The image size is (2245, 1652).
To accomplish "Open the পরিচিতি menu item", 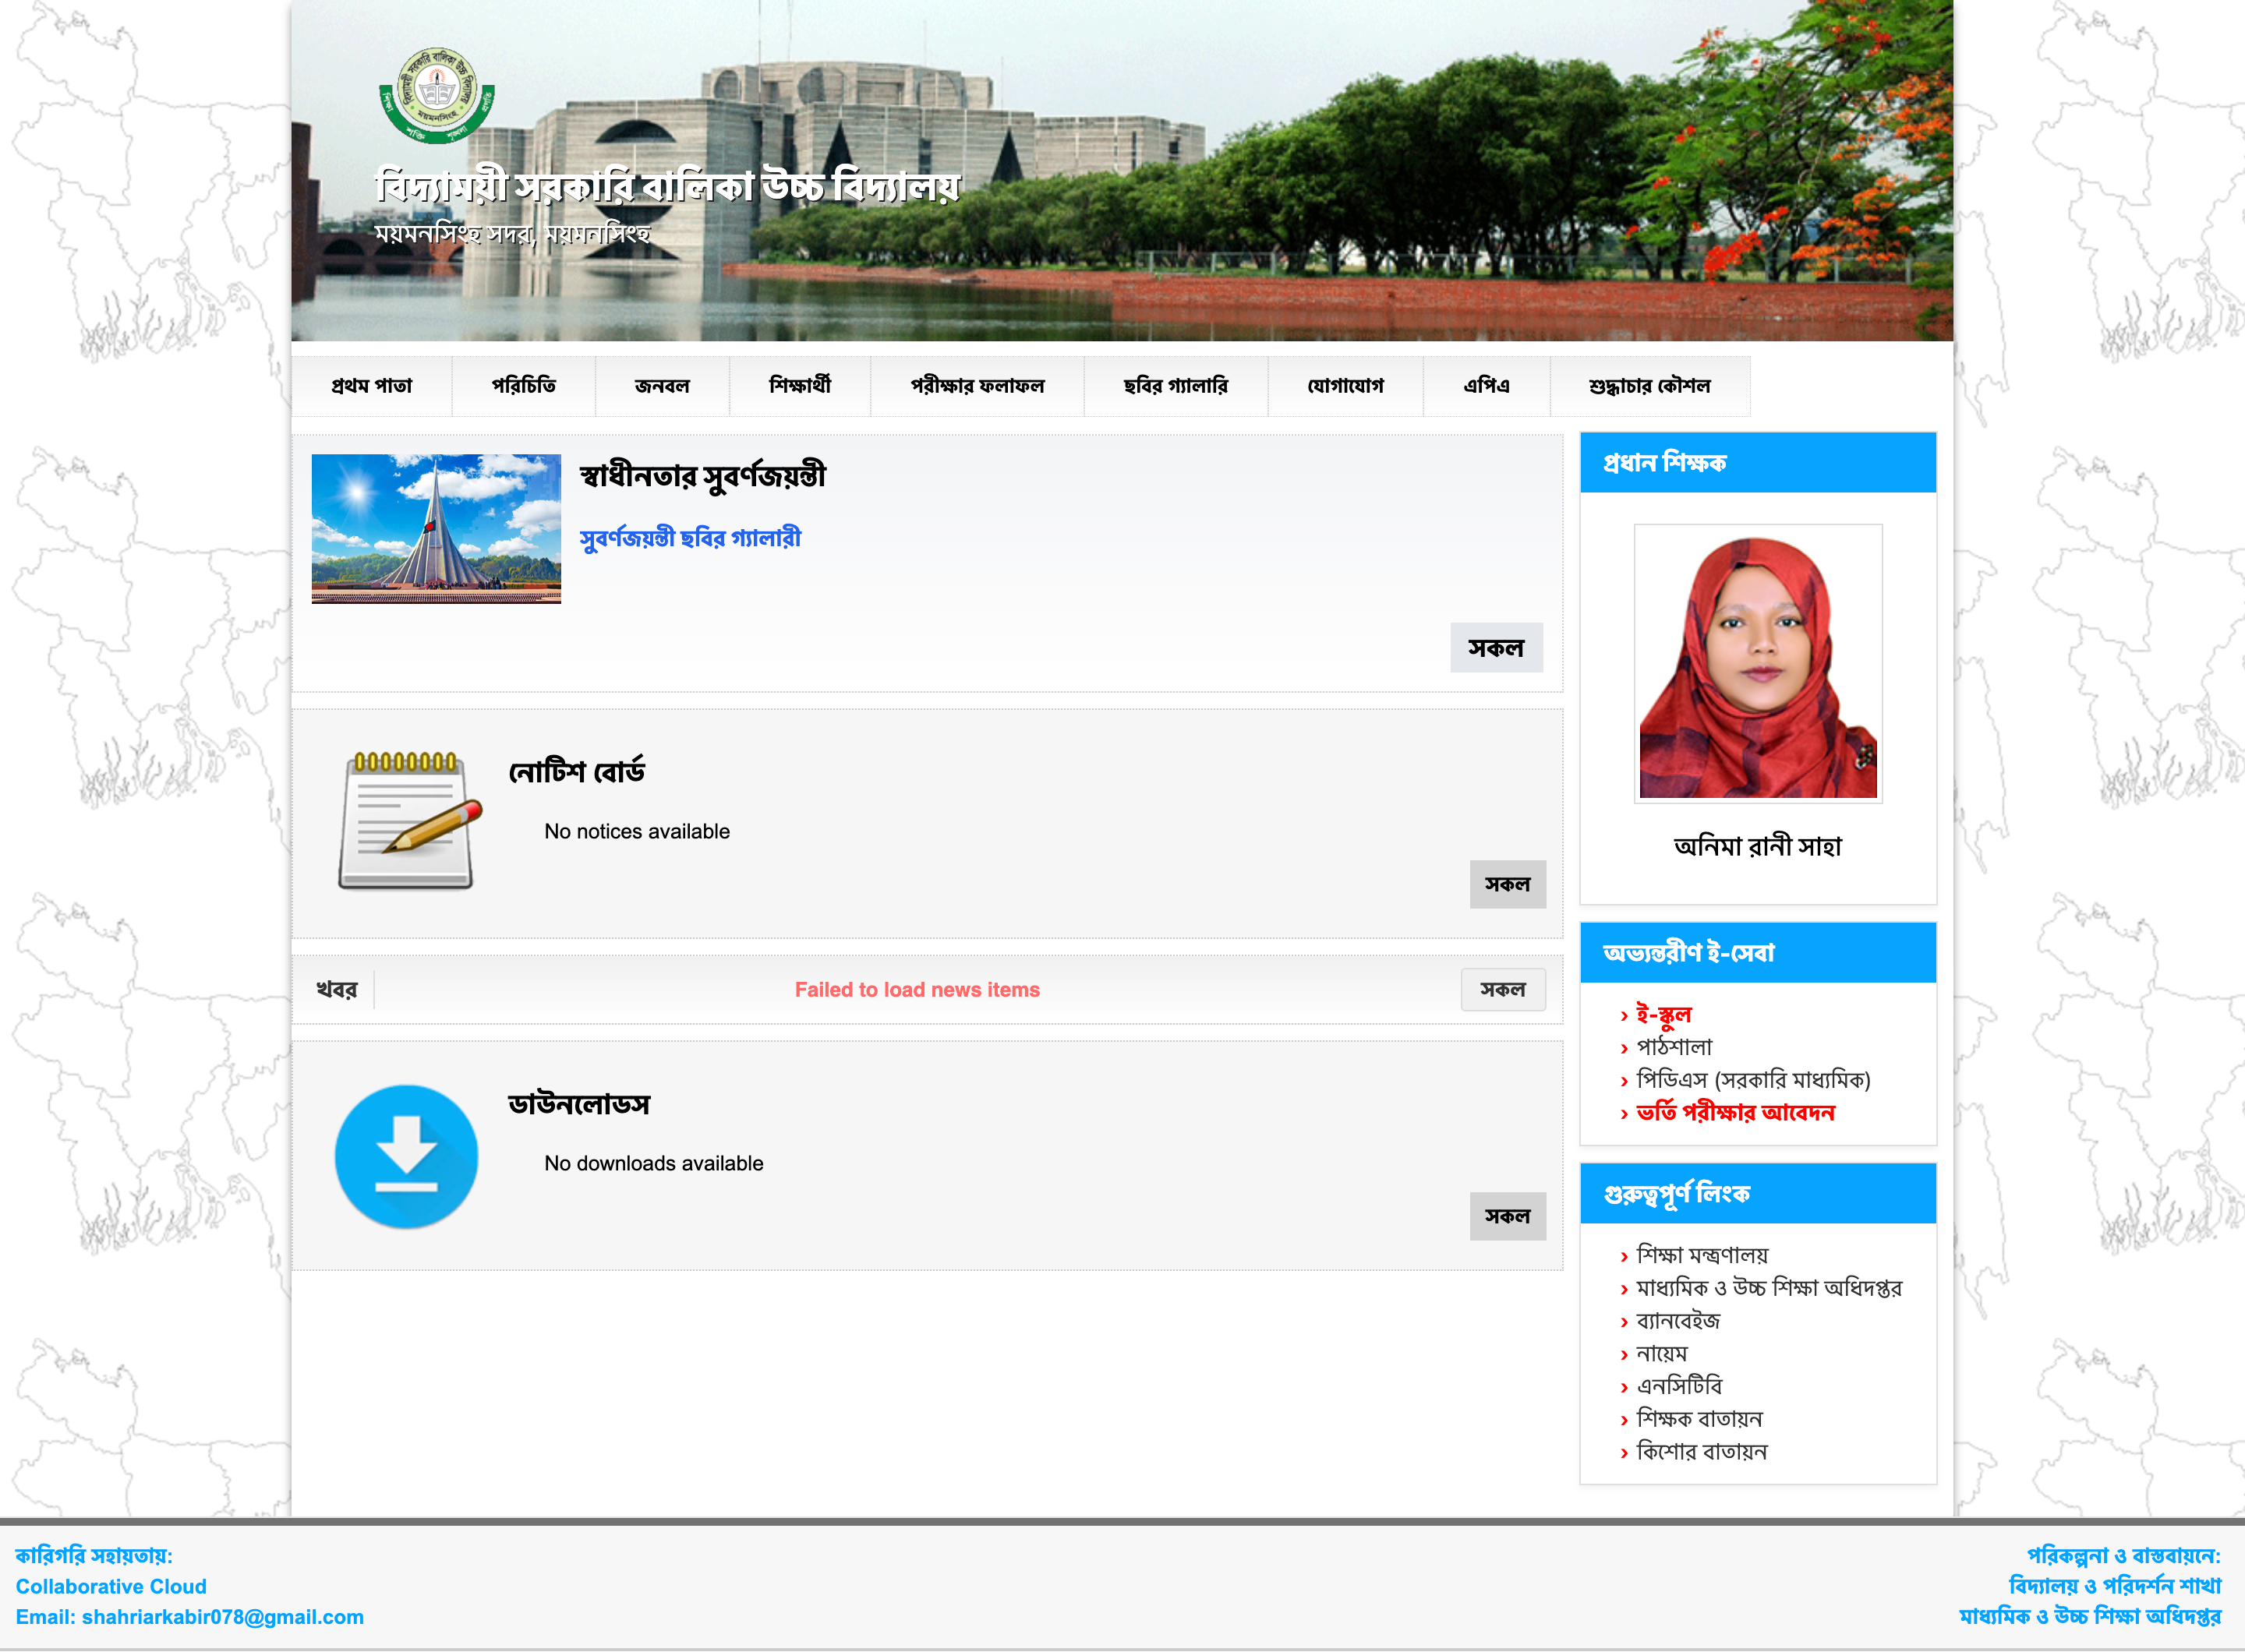I will pyautogui.click(x=525, y=386).
